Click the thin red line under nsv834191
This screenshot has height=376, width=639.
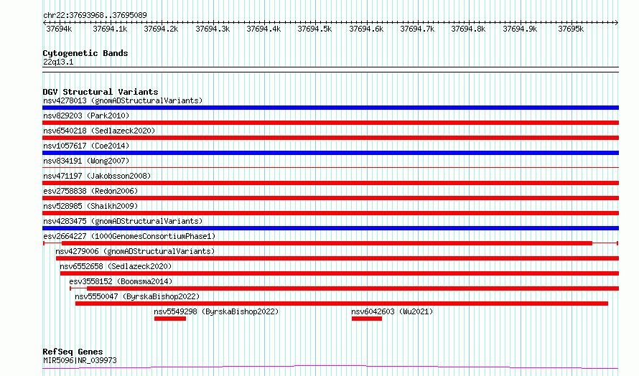click(330, 167)
